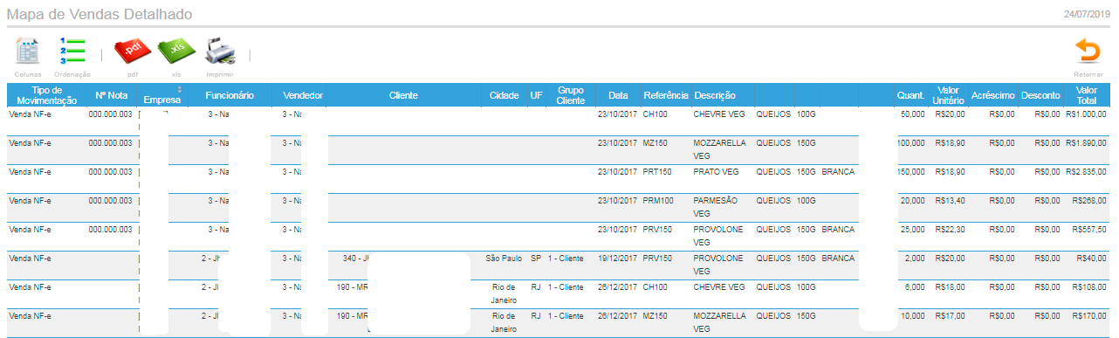Click the Valor Total column header
This screenshot has height=338, width=1119.
click(1087, 95)
